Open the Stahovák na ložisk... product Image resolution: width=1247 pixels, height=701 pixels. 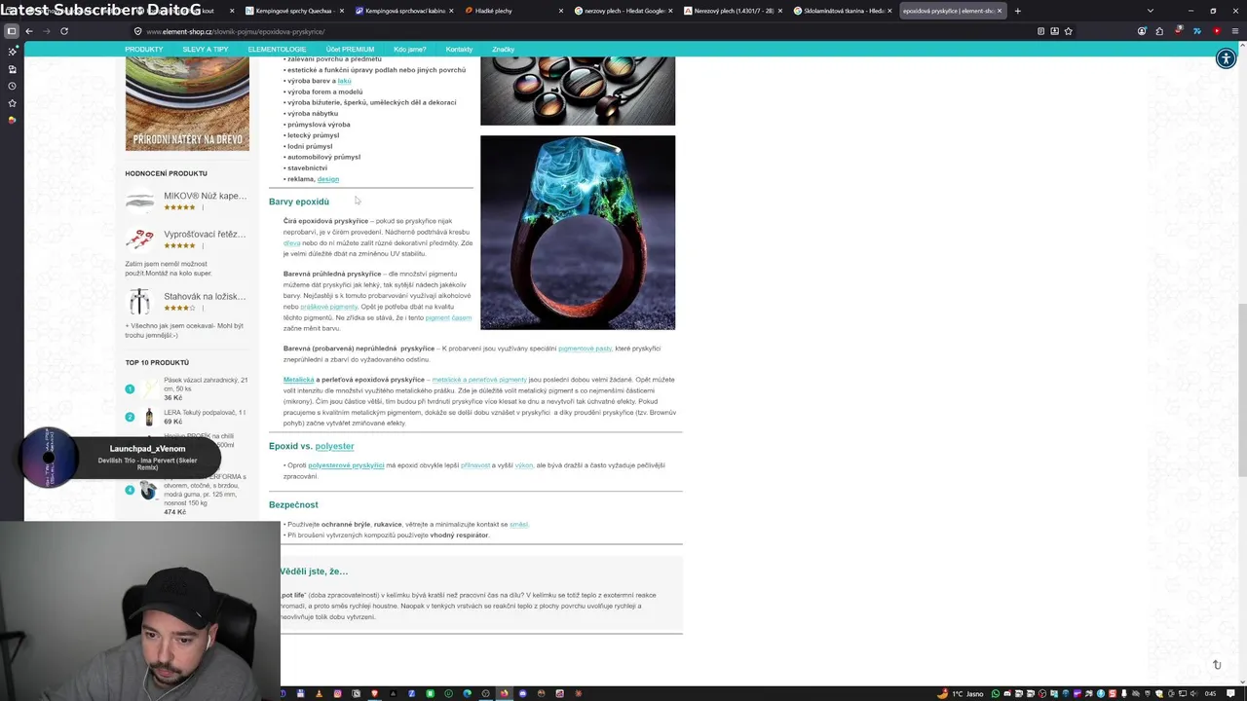pyautogui.click(x=205, y=297)
